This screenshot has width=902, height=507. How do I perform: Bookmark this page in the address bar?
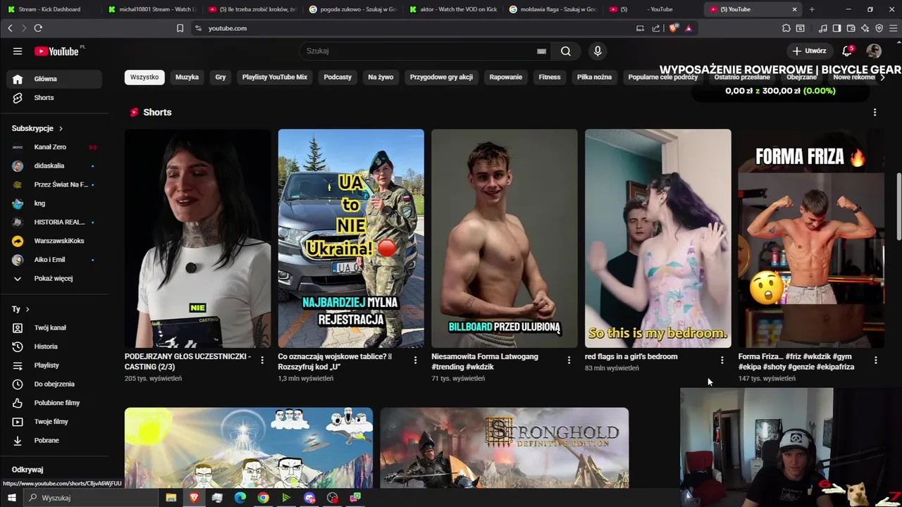click(x=180, y=28)
